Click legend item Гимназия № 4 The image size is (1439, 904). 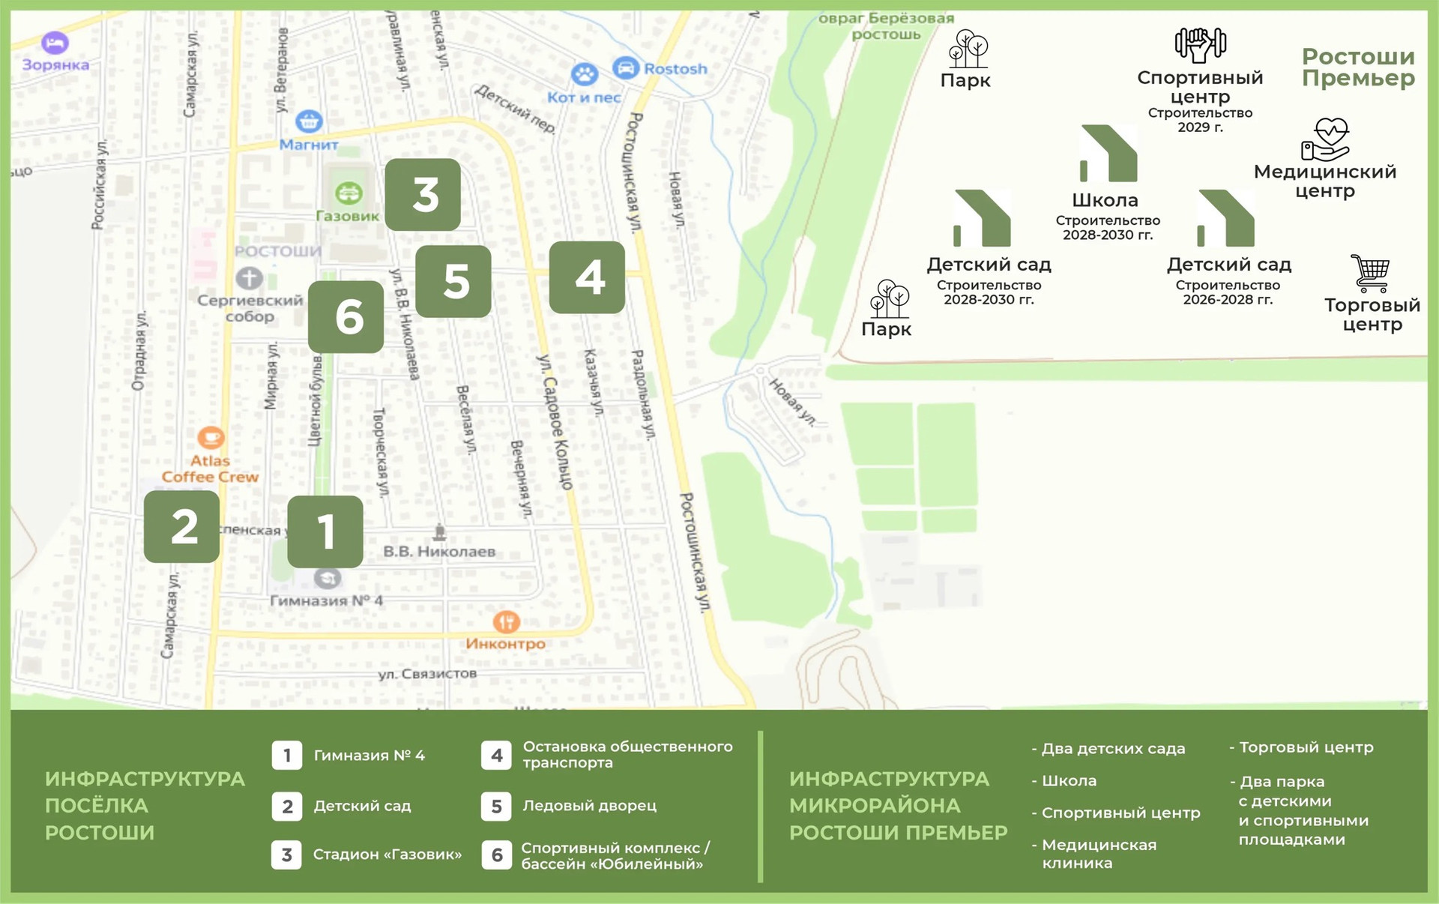pyautogui.click(x=369, y=756)
